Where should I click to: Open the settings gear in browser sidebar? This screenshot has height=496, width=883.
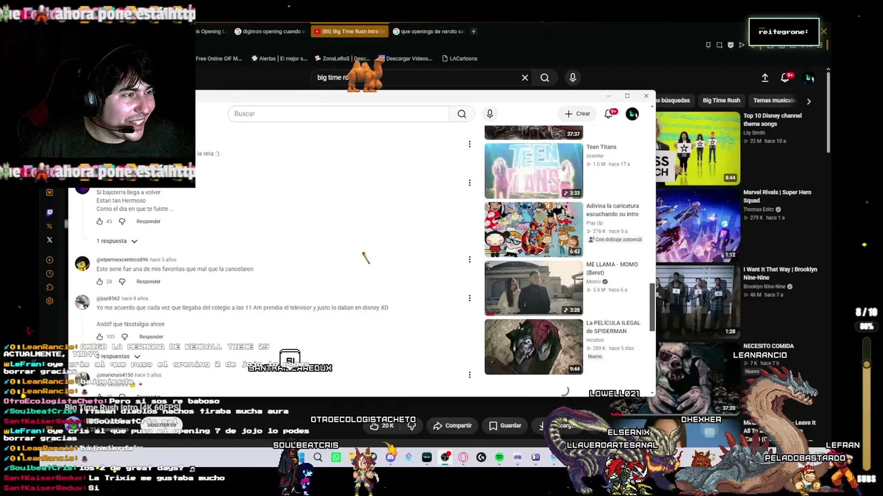50,301
